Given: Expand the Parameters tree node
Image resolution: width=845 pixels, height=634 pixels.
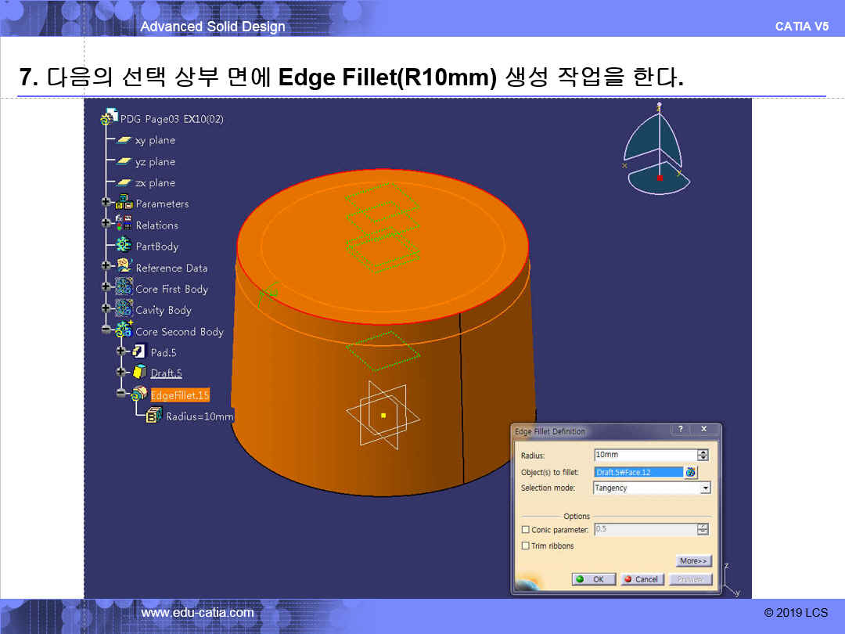Looking at the screenshot, I should click(x=106, y=204).
